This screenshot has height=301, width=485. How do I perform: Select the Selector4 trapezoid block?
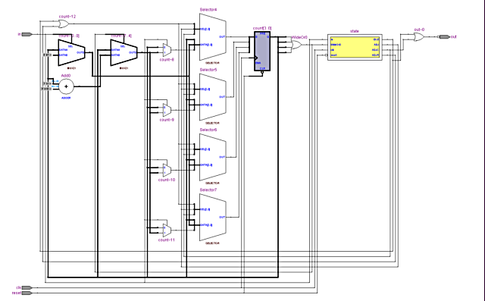click(212, 37)
